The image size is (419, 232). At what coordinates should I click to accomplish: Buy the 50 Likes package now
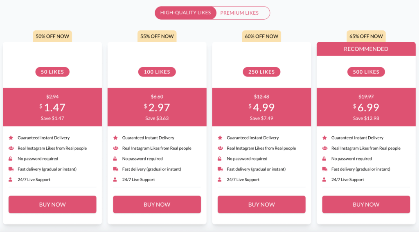[52, 205]
